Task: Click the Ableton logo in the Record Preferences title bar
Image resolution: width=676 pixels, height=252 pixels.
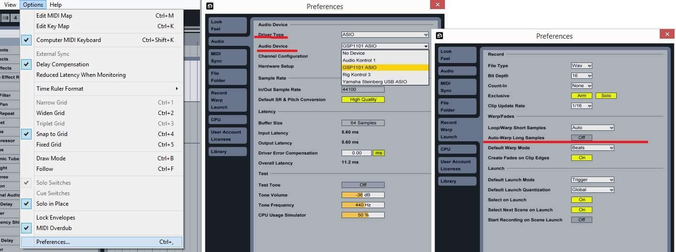Action: pos(440,36)
